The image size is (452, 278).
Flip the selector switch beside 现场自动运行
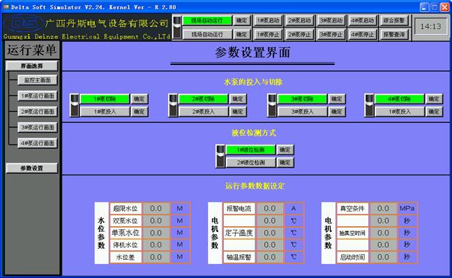point(177,27)
